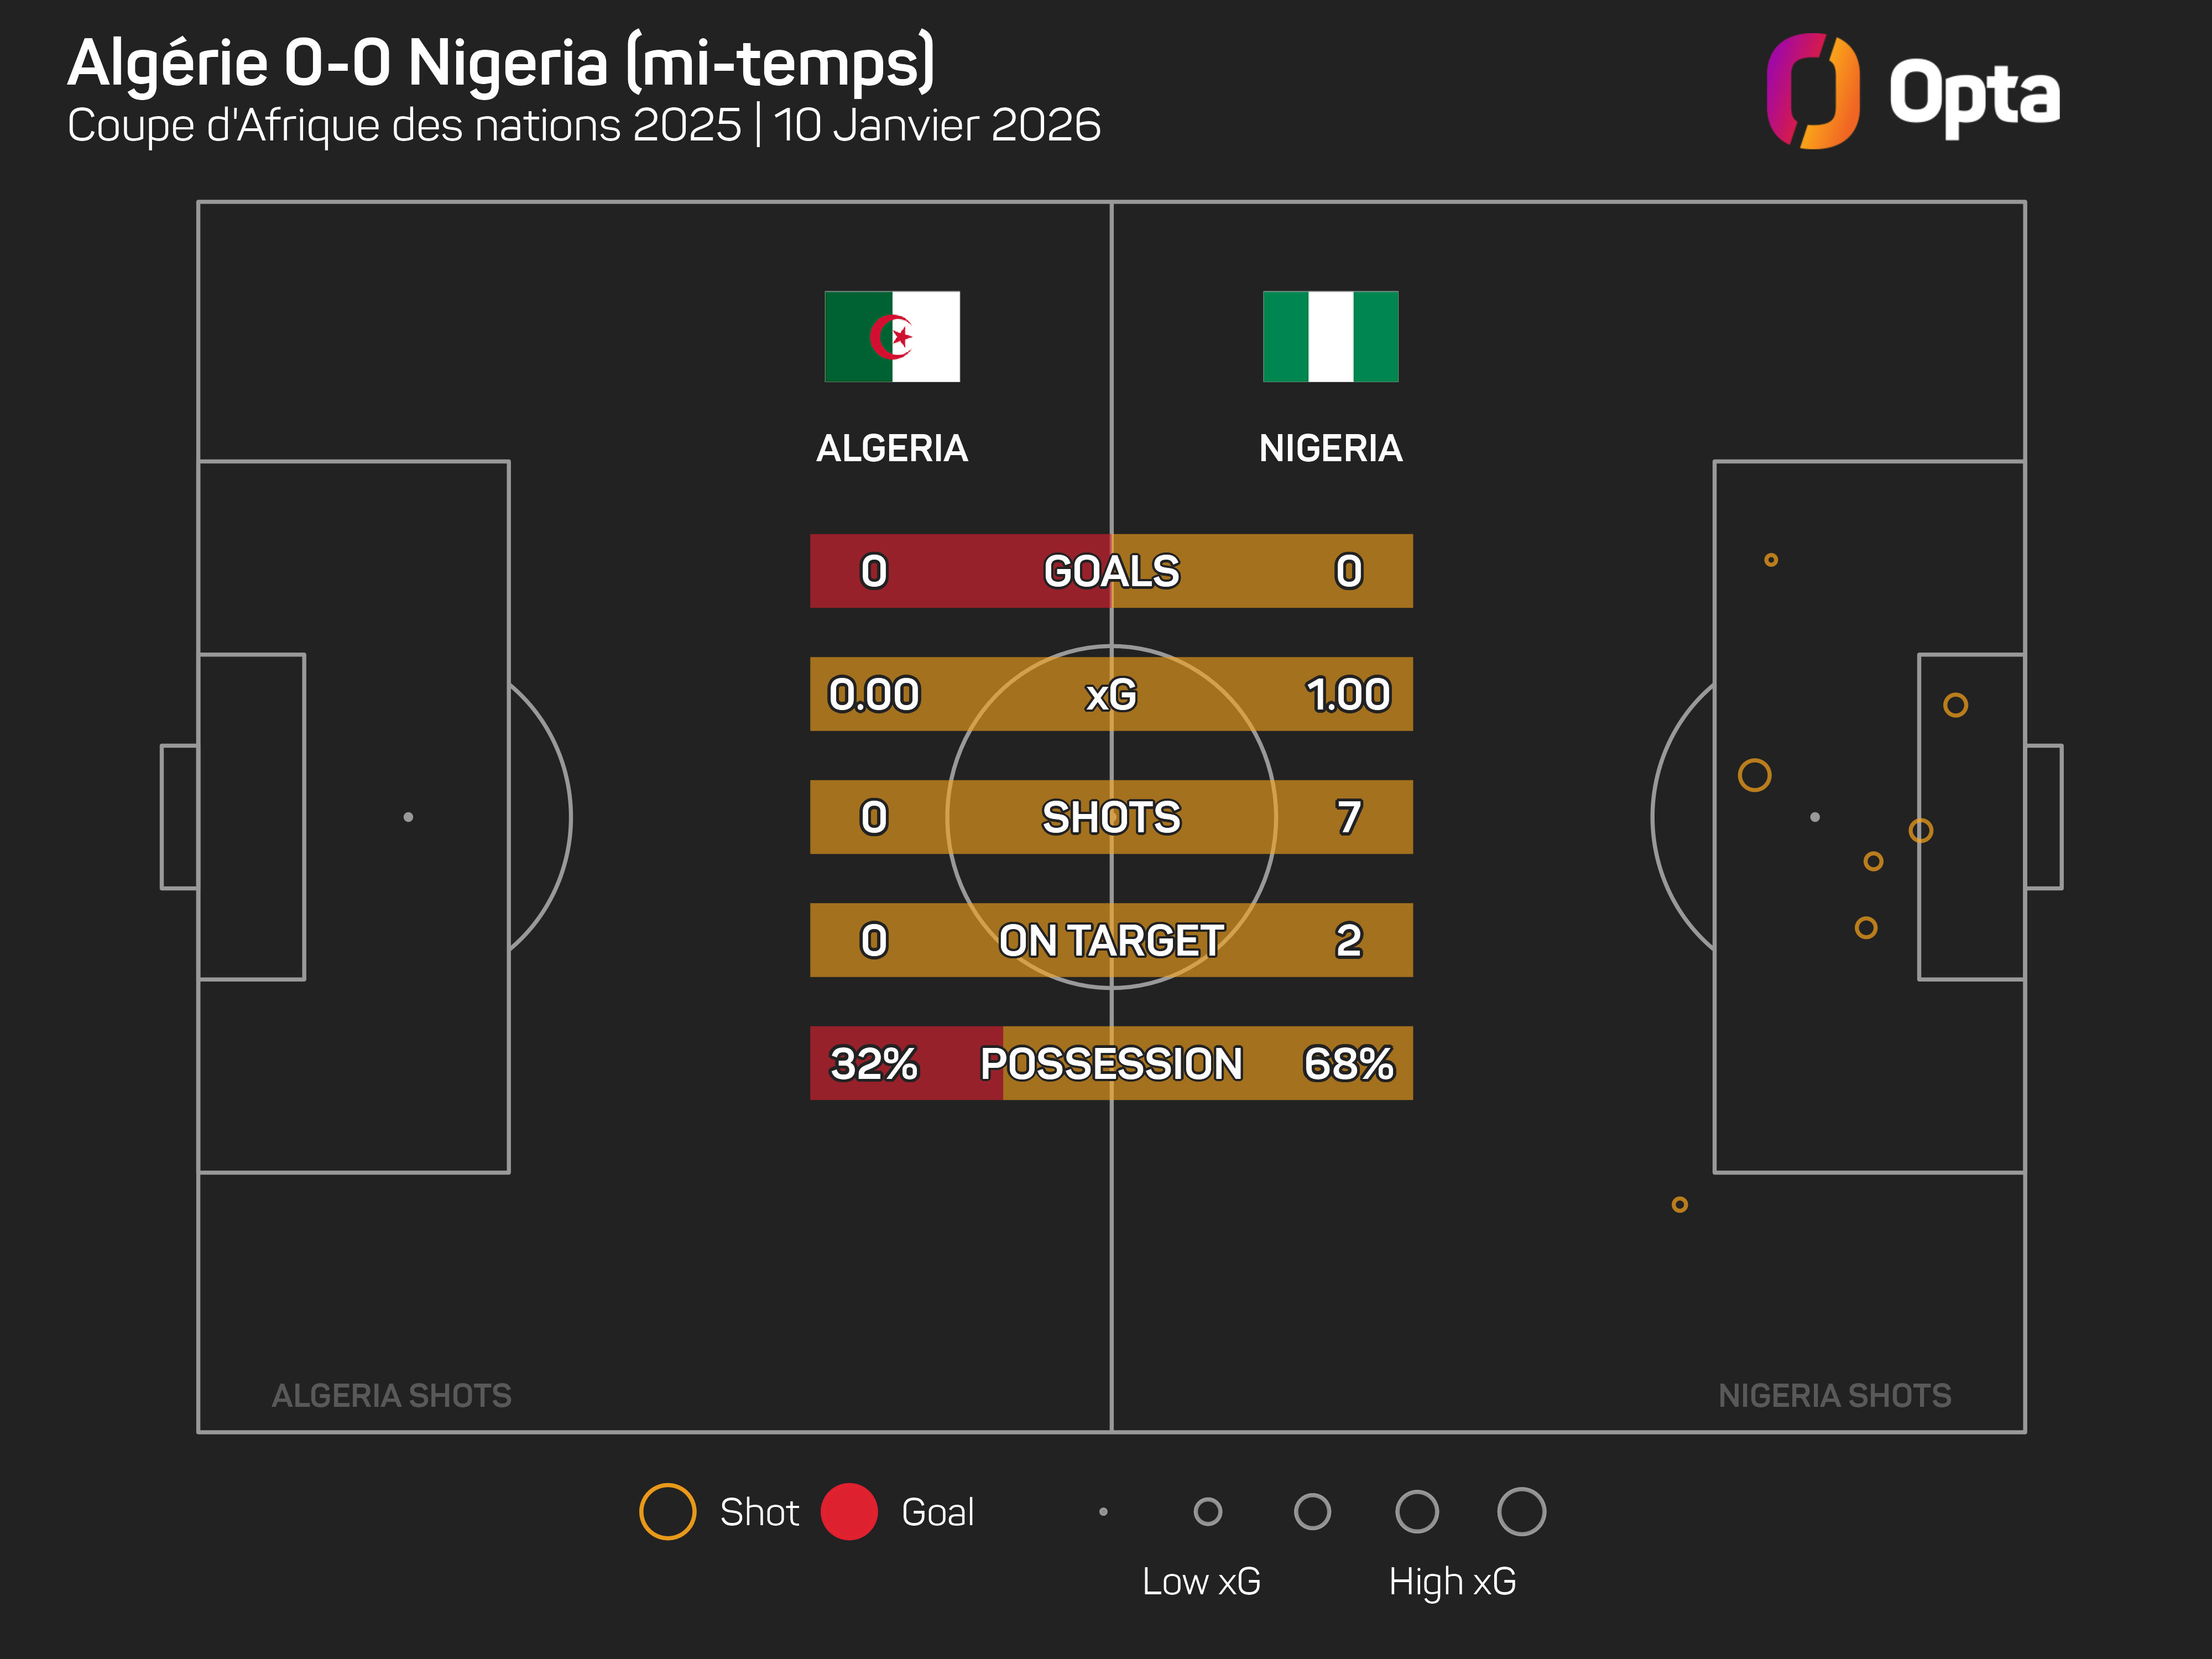This screenshot has height=1659, width=2212.
Task: Click the shot marker inside Nigeria's six-yard box
Action: 1955,705
